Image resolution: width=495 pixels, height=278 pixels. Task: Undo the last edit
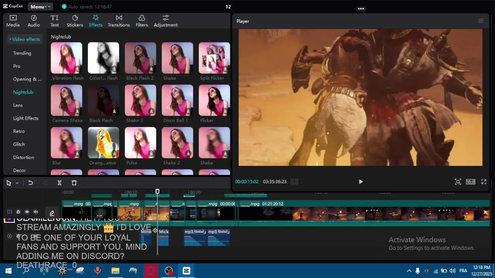(31, 183)
